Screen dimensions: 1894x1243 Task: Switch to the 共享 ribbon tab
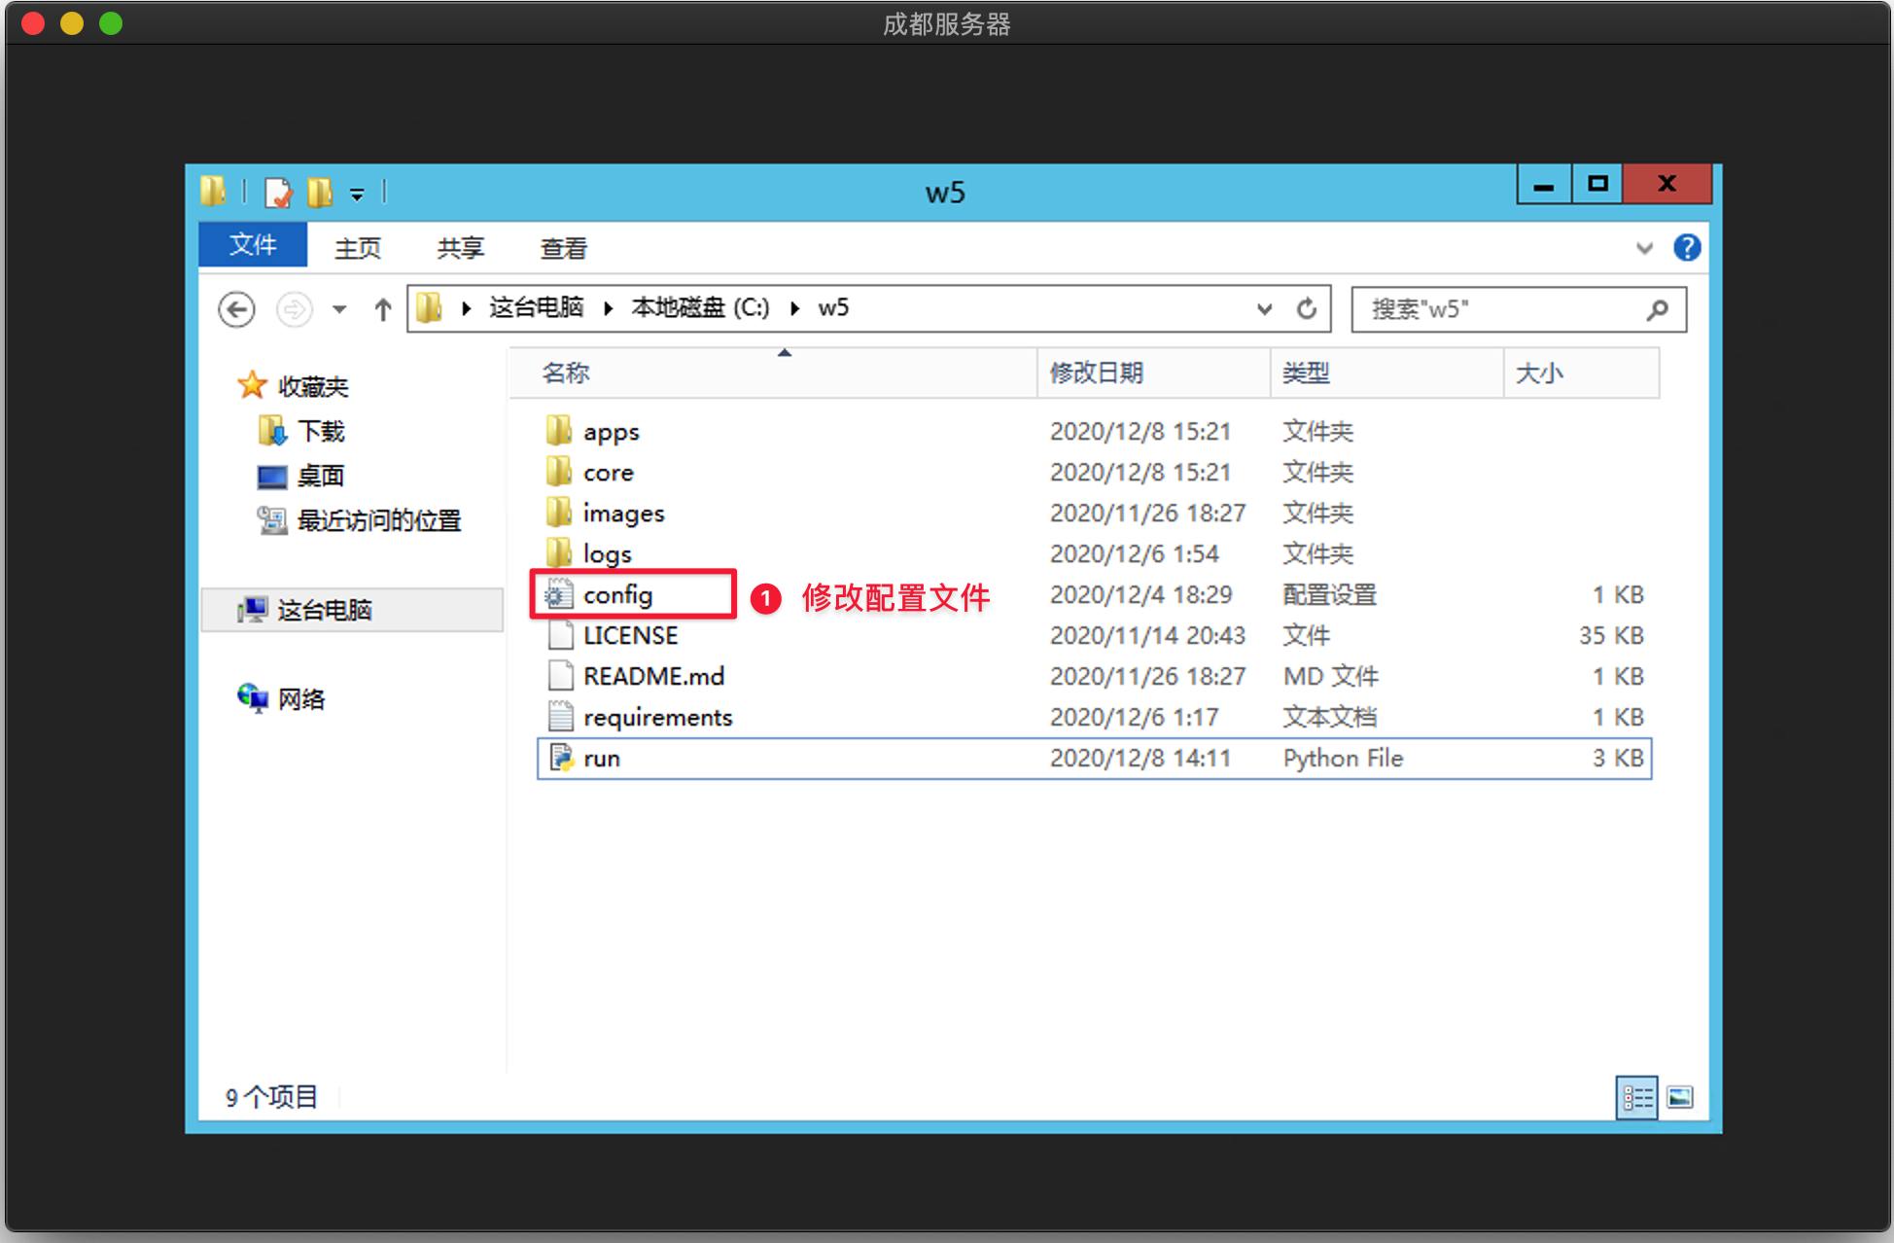(459, 248)
